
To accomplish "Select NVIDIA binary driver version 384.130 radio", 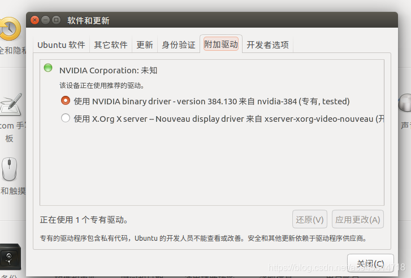I will (x=66, y=101).
